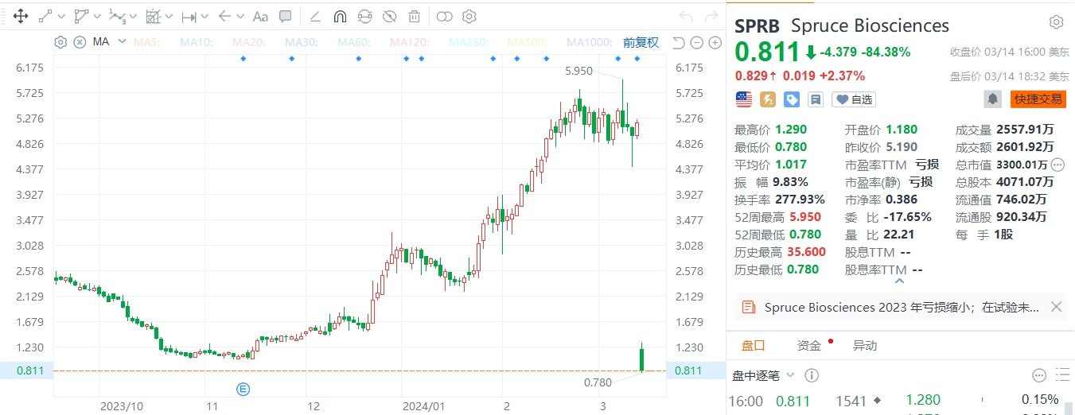Click the 历史最高 value 35.600
Image resolution: width=1075 pixels, height=415 pixels.
pyautogui.click(x=805, y=252)
